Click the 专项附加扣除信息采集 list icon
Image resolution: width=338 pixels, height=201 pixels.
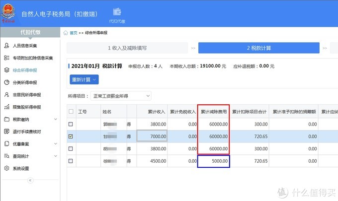click(6, 58)
